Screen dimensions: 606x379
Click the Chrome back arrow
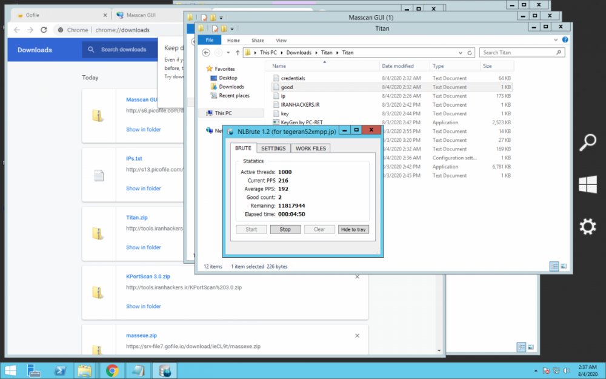click(x=16, y=30)
